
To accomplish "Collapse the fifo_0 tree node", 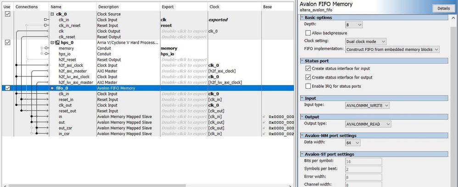I will [x=52, y=88].
